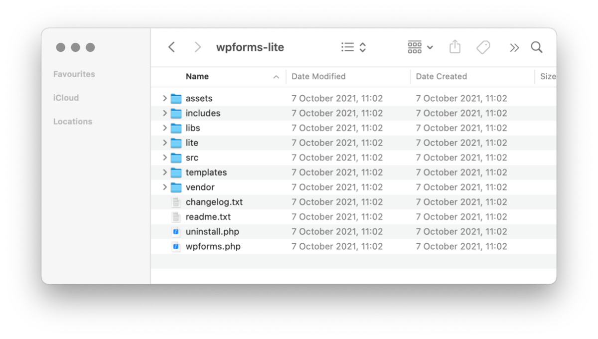Select the templates folder row
Image resolution: width=598 pixels, height=339 pixels.
[206, 172]
